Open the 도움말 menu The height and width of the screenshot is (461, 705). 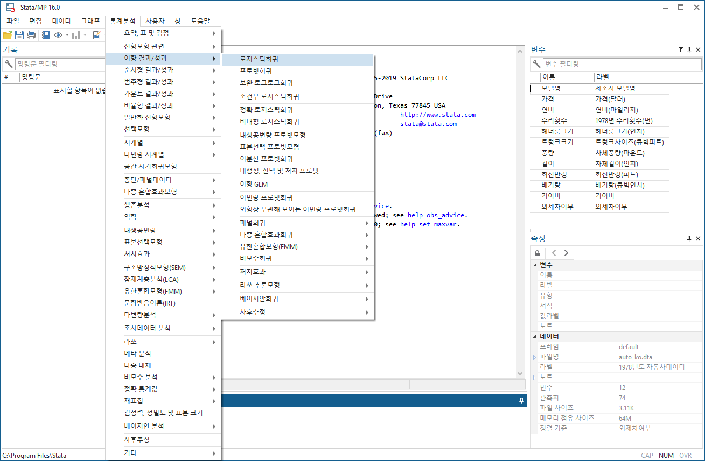point(200,21)
